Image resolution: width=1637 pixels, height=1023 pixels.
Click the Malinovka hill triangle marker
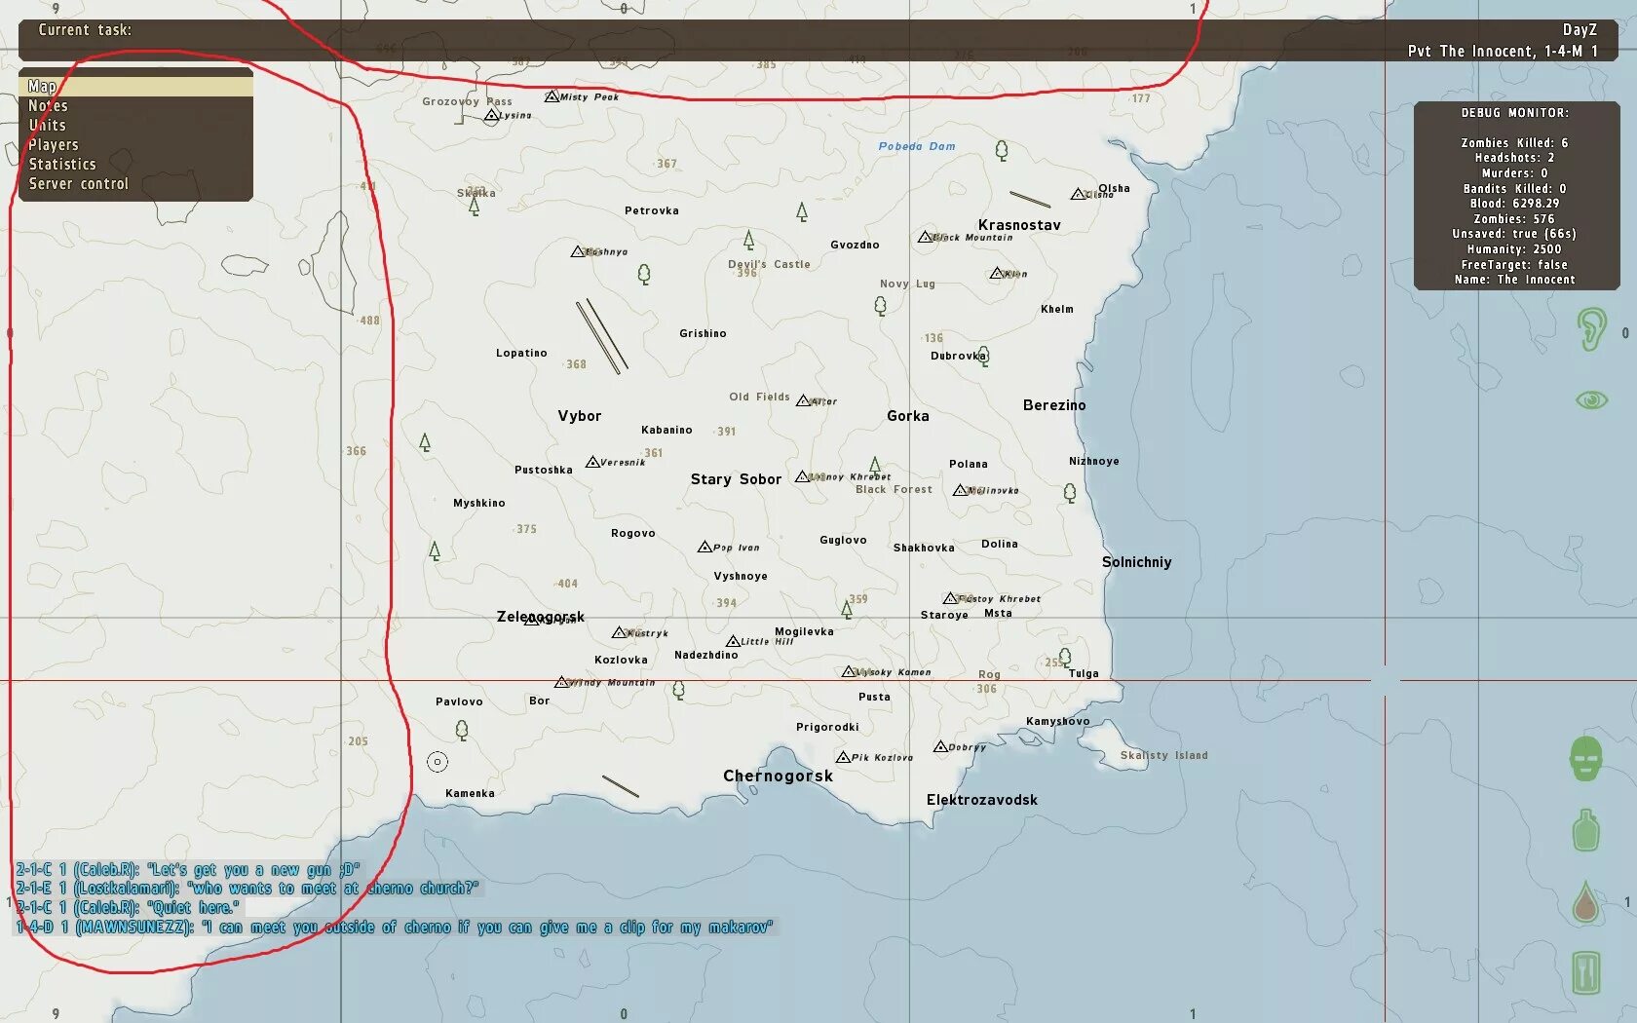click(x=961, y=490)
